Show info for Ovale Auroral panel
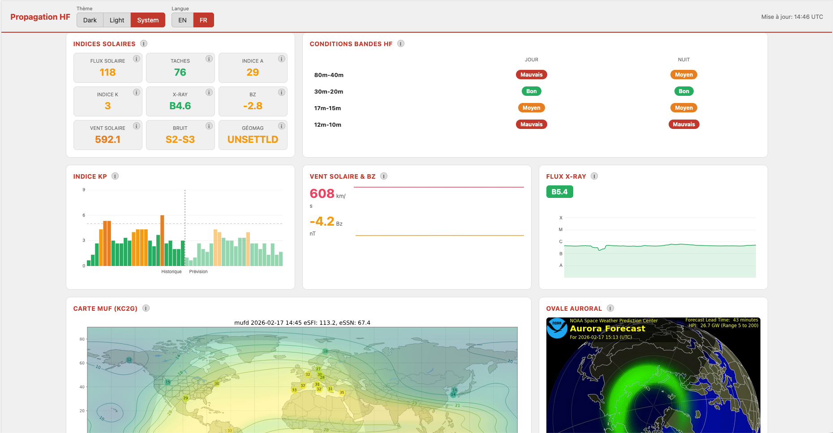The height and width of the screenshot is (433, 833). pyautogui.click(x=610, y=308)
